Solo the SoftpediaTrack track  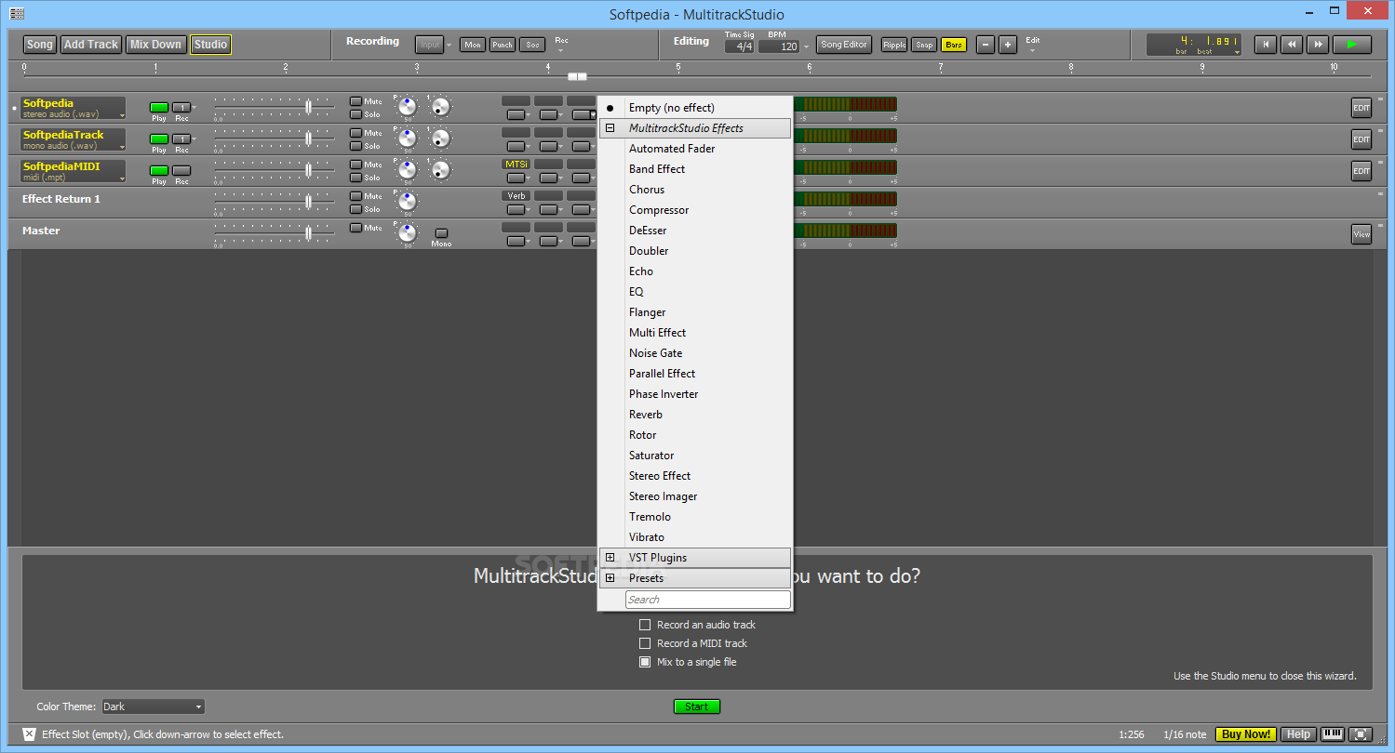(x=355, y=146)
